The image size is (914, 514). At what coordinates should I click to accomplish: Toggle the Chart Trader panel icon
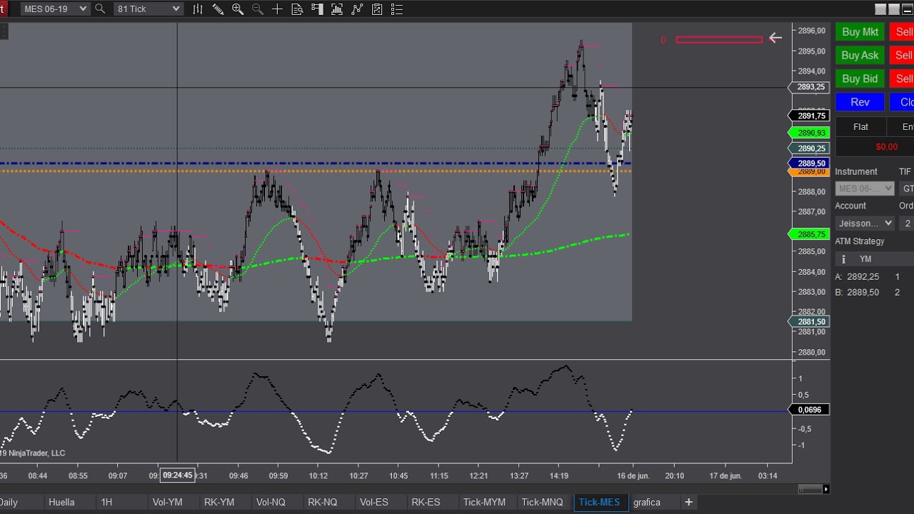coord(317,9)
